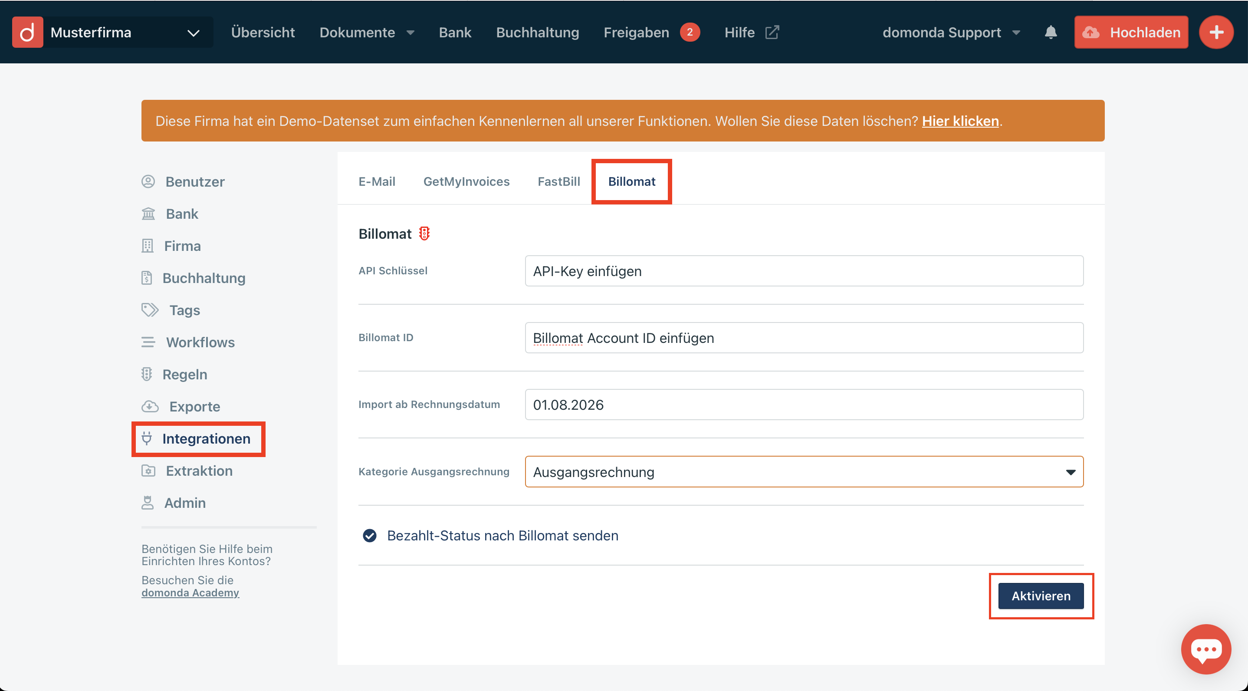This screenshot has height=691, width=1248.
Task: Click the red traffic light icon beside Billomat heading
Action: pos(424,234)
